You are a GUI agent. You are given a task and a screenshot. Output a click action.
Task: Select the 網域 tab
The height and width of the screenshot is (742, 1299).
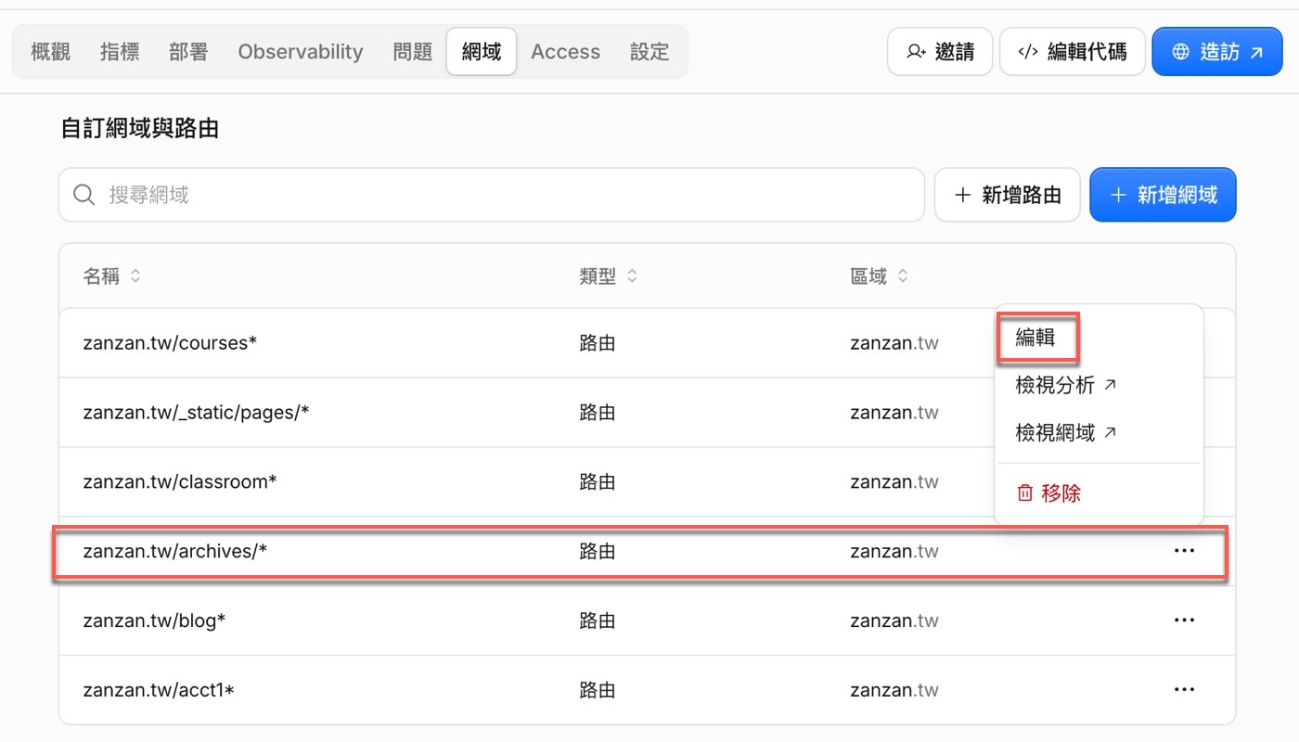(482, 52)
